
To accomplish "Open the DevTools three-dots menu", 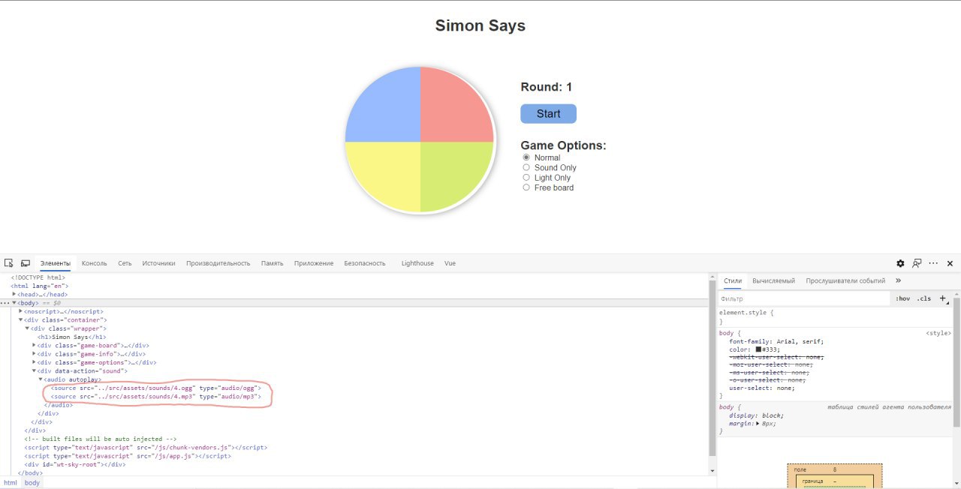I will 933,263.
